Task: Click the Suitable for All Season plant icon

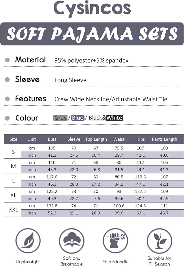Action: (x=159, y=241)
